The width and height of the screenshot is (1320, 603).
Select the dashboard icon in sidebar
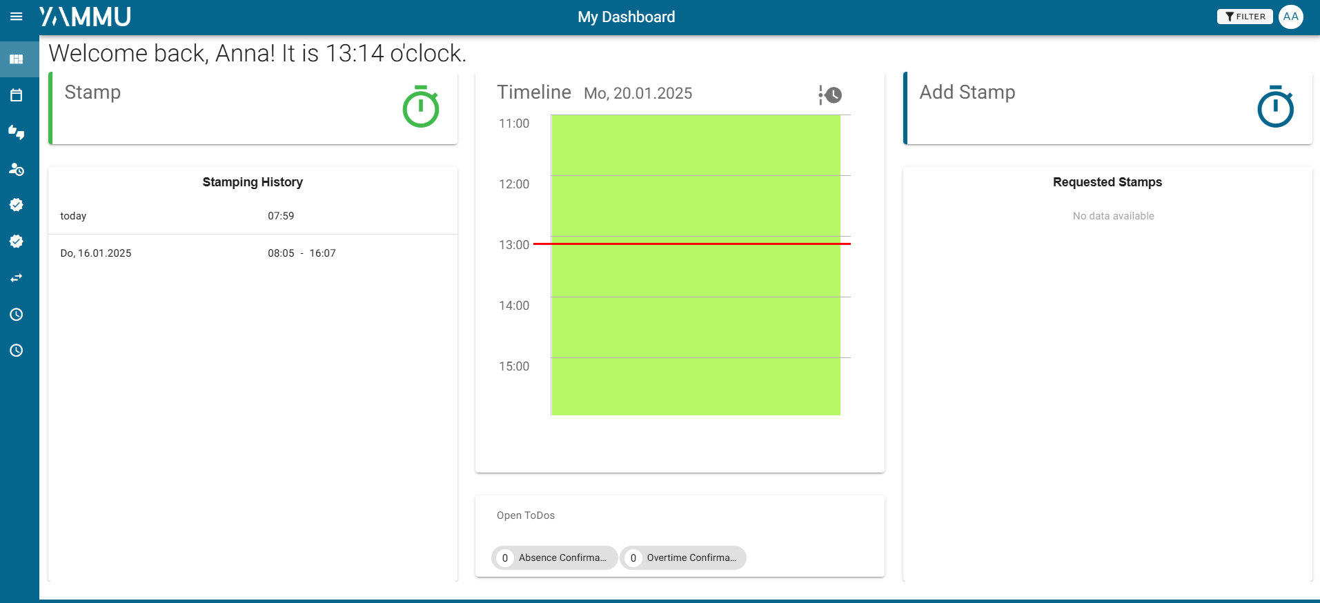tap(17, 59)
